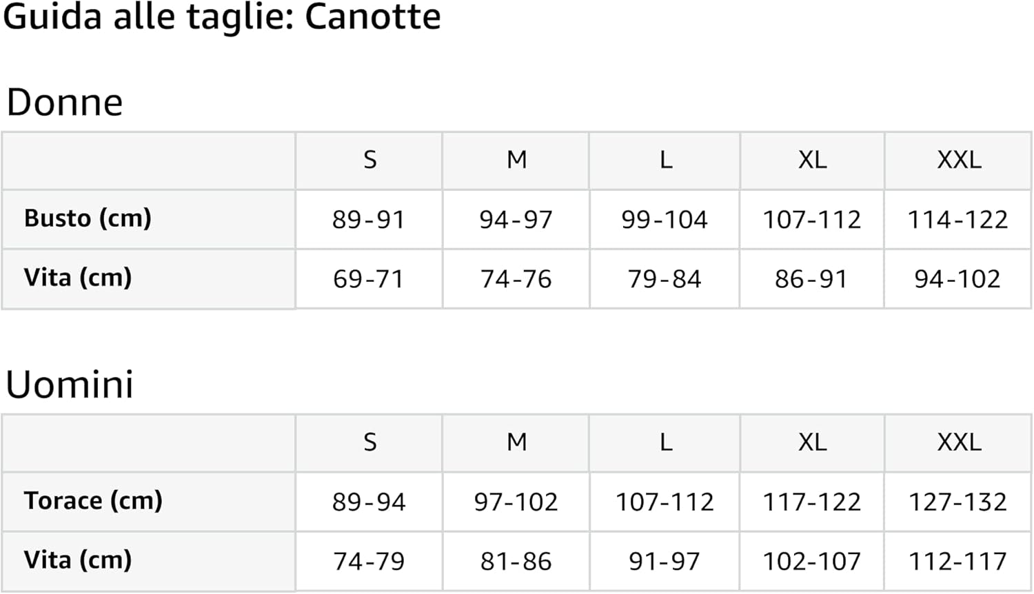This screenshot has height=594, width=1034.
Task: Click the women's waist value 74-76
Action: [x=516, y=279]
